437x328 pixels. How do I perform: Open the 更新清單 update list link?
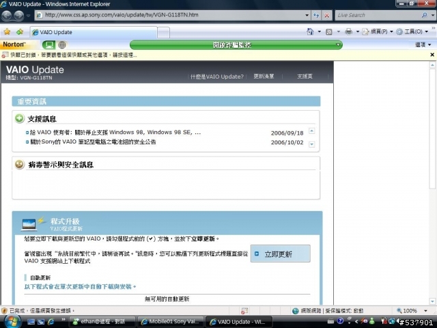[x=264, y=76]
